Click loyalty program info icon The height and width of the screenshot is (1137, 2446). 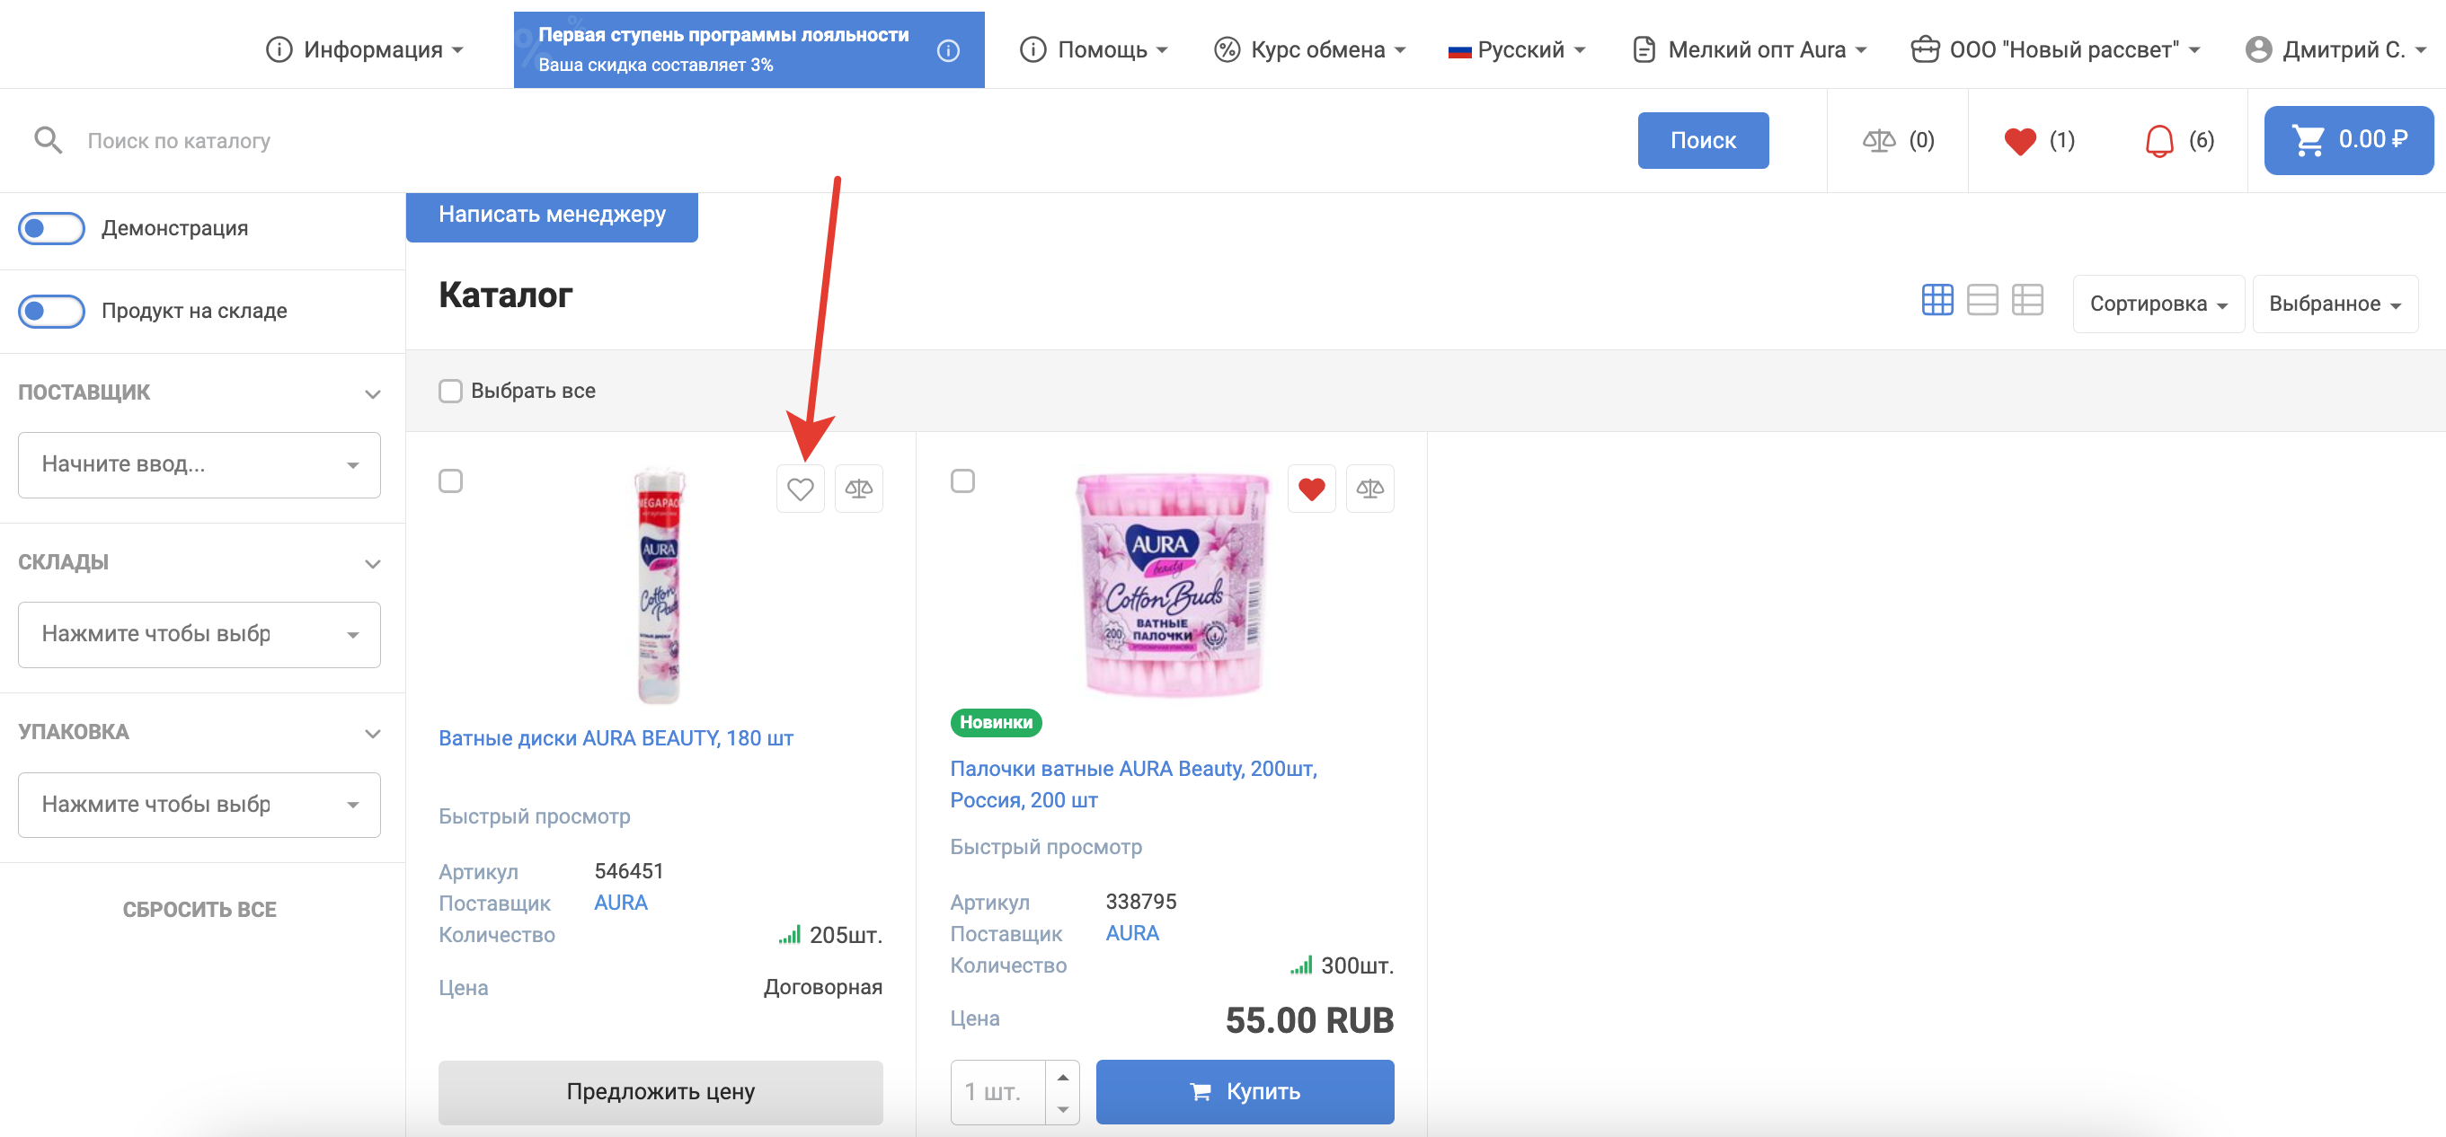pyautogui.click(x=948, y=50)
